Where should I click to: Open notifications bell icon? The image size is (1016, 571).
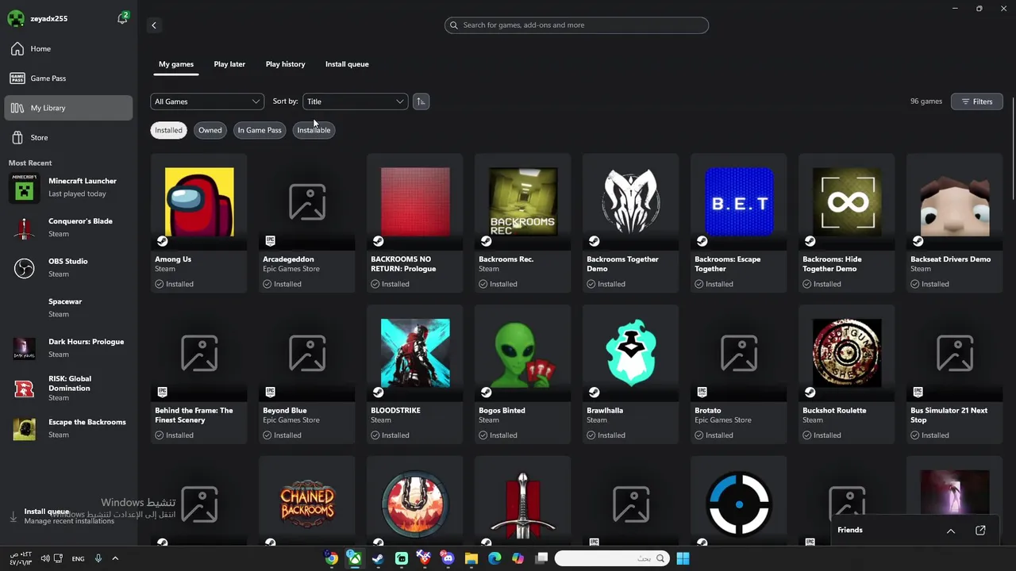(x=122, y=18)
